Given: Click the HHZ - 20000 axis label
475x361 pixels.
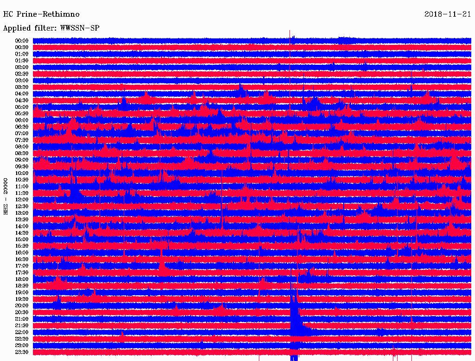Looking at the screenshot, I should point(6,196).
